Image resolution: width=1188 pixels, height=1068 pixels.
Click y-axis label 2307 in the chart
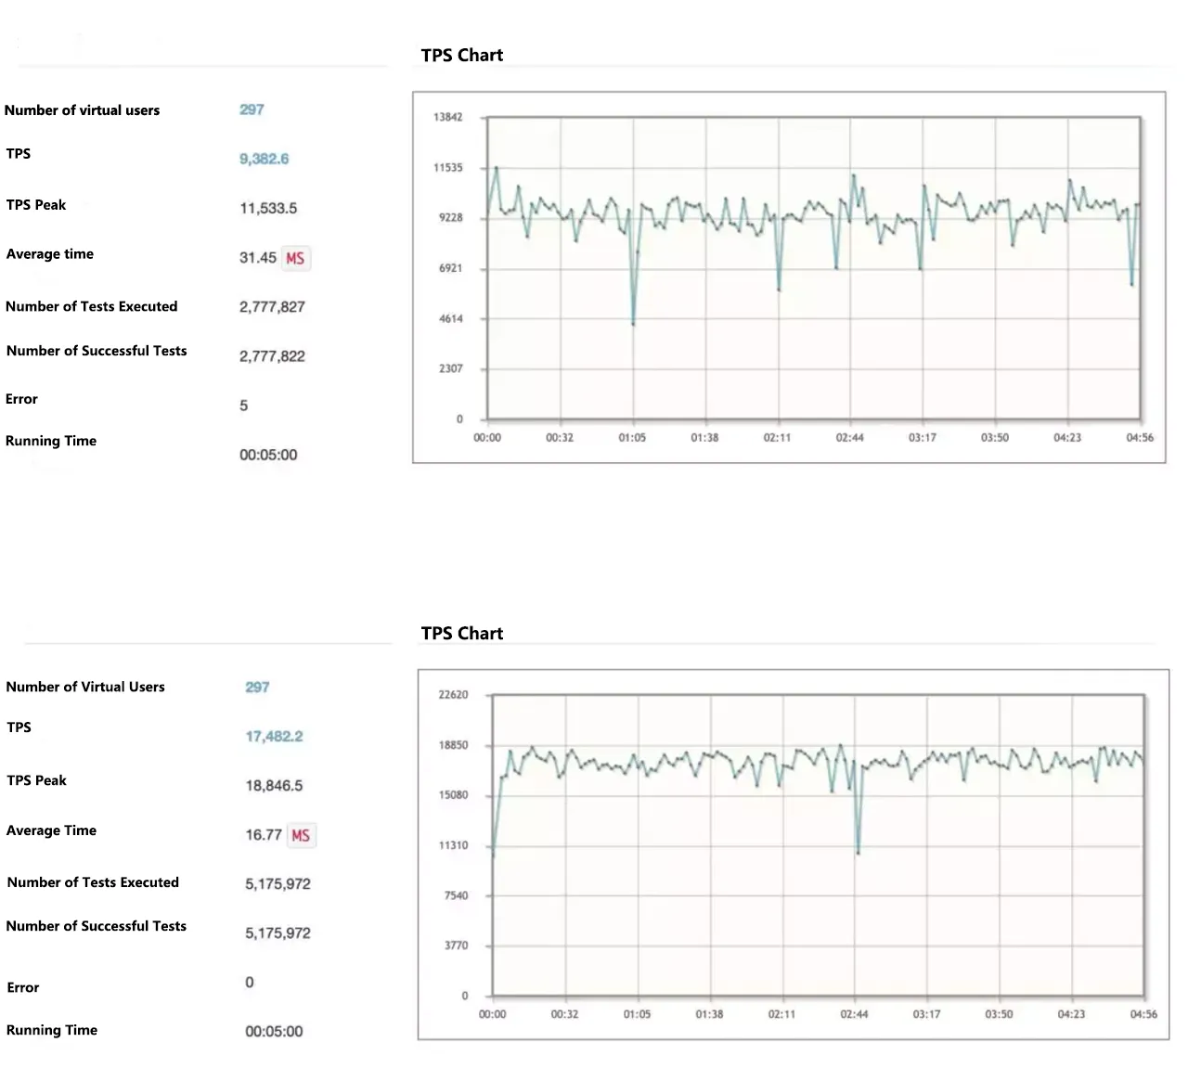coord(450,368)
